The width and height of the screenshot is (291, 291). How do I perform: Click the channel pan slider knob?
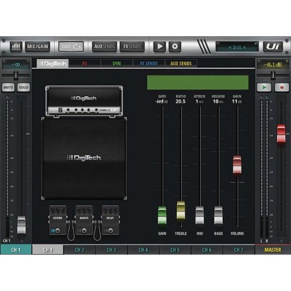point(16,75)
